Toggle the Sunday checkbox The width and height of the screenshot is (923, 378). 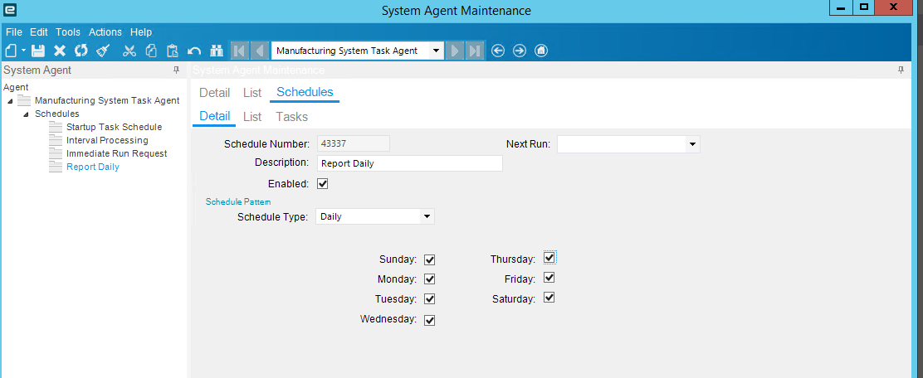click(x=429, y=259)
